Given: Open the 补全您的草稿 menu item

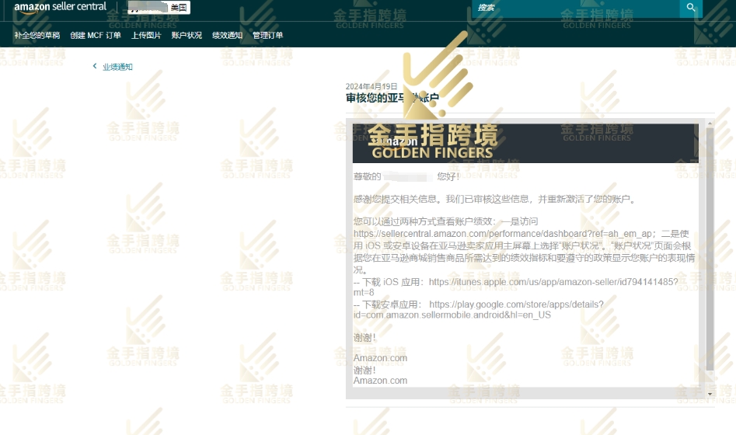Looking at the screenshot, I should point(37,35).
